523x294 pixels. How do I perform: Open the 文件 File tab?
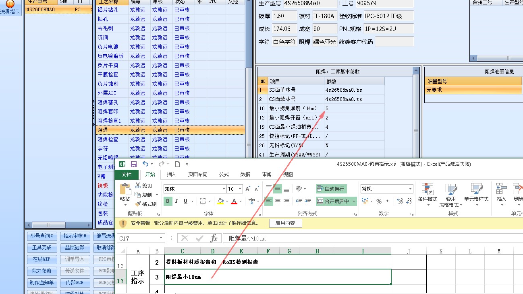point(127,175)
